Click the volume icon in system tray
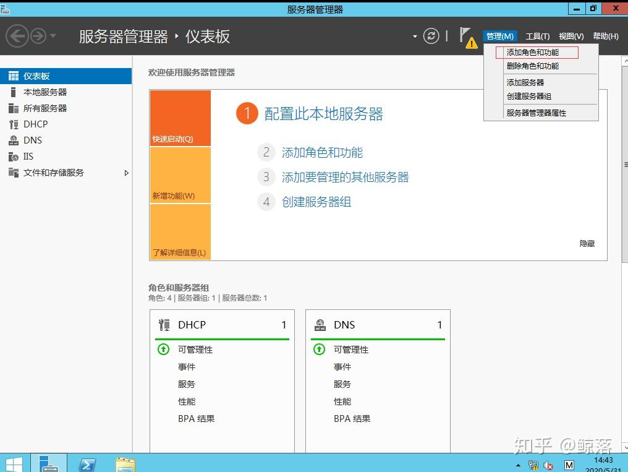628x472 pixels. tap(548, 465)
